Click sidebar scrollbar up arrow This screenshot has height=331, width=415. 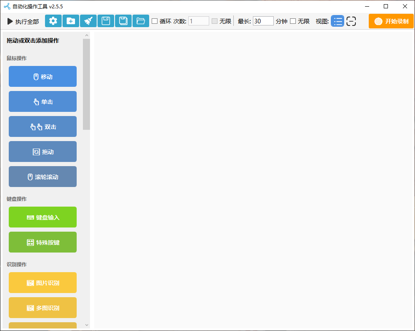pos(87,35)
